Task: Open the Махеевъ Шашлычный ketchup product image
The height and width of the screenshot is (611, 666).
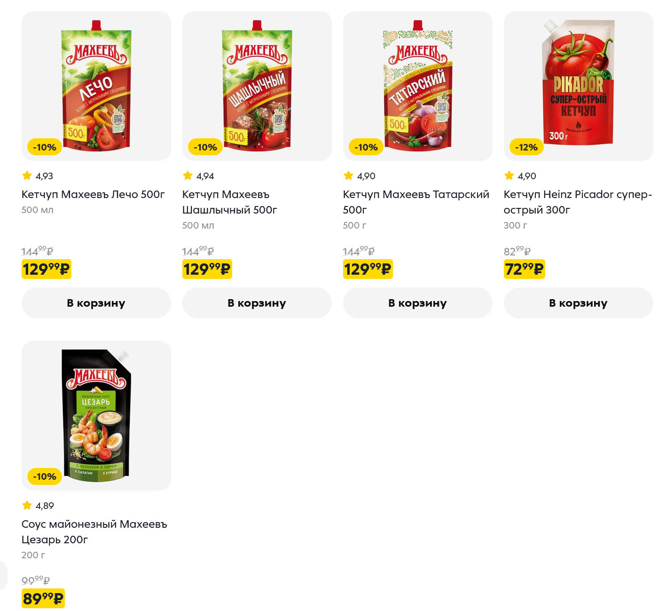Action: coord(257,86)
